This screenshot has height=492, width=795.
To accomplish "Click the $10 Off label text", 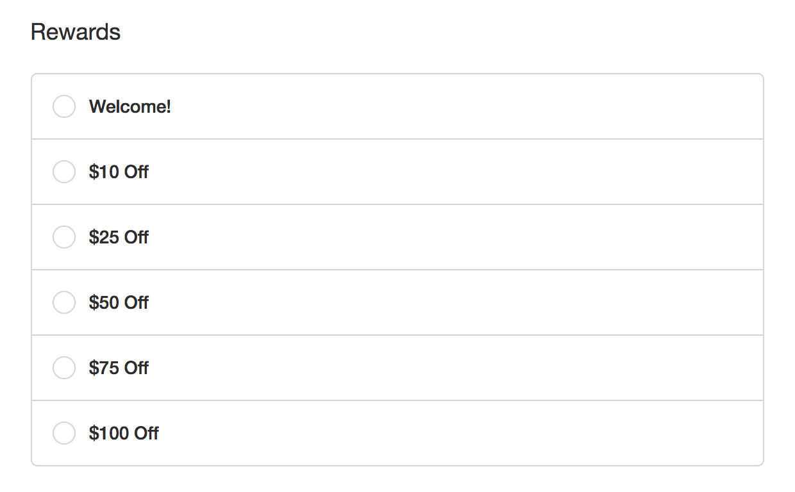I will click(119, 172).
